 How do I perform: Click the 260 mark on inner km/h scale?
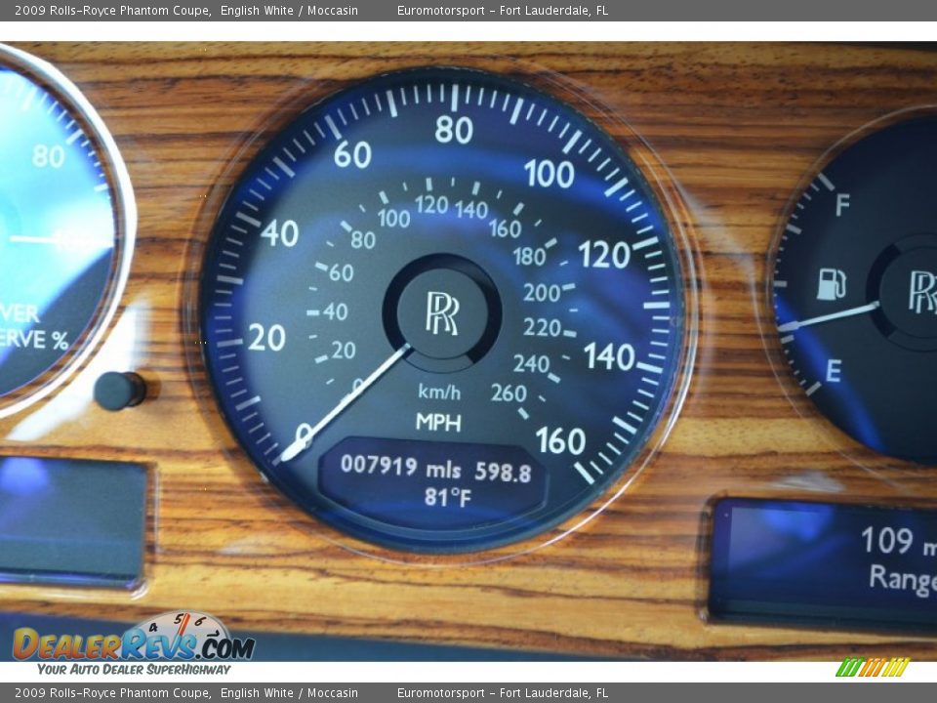point(509,393)
